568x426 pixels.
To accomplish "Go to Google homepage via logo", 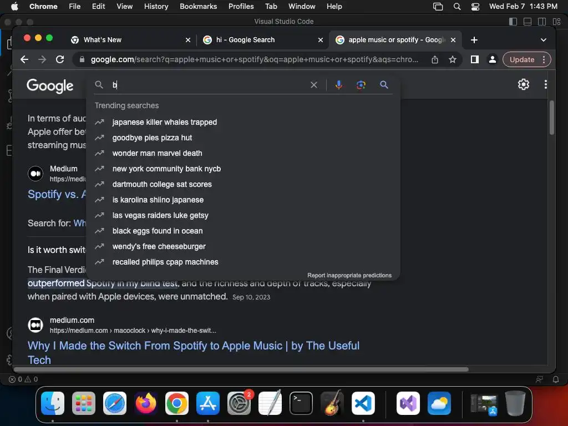I will (50, 86).
